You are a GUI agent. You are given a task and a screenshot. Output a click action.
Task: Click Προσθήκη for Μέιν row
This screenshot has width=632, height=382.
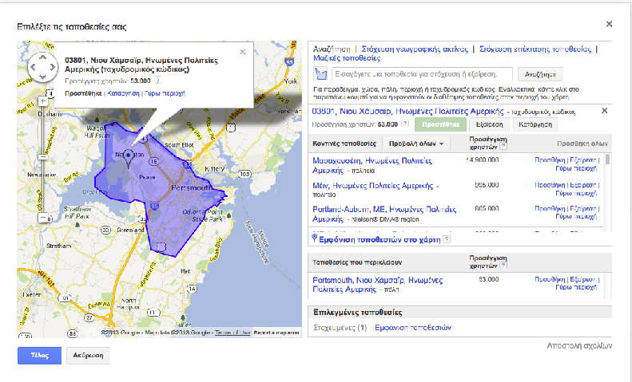550,185
